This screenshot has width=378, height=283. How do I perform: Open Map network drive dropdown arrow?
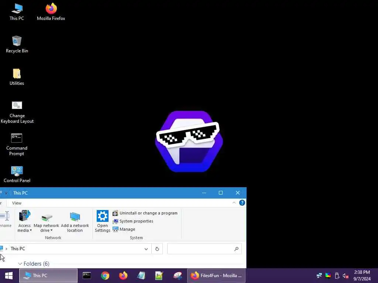click(51, 231)
